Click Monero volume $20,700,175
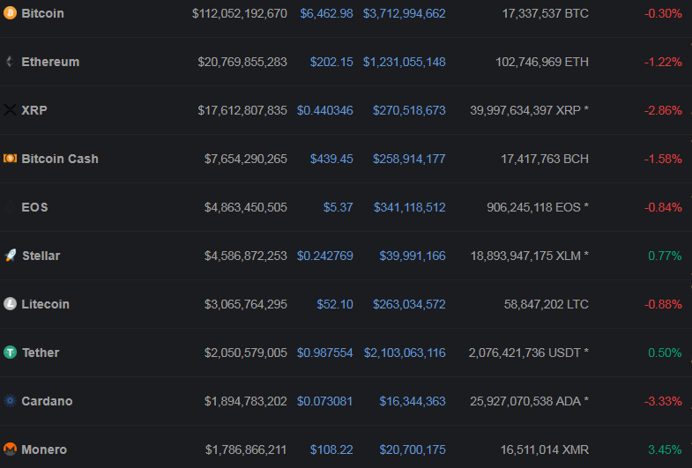Screen dimensions: 692x468 [x=413, y=450]
